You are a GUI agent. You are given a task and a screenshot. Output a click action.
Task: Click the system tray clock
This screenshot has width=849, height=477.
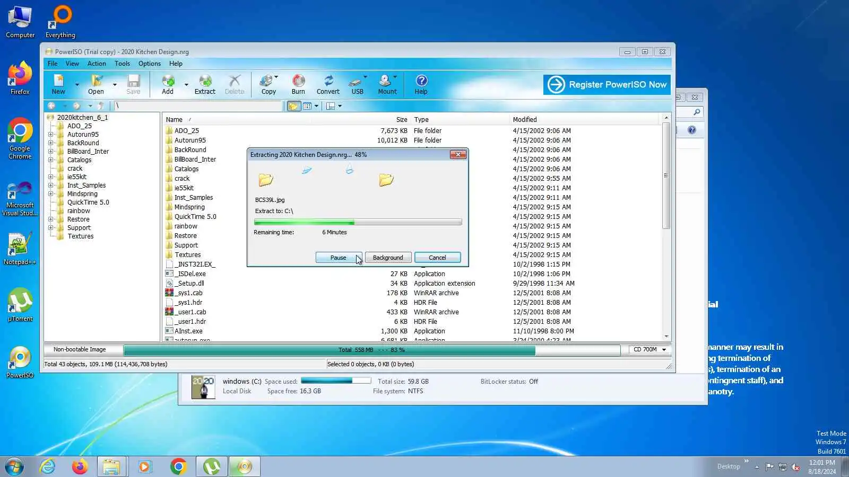(822, 467)
